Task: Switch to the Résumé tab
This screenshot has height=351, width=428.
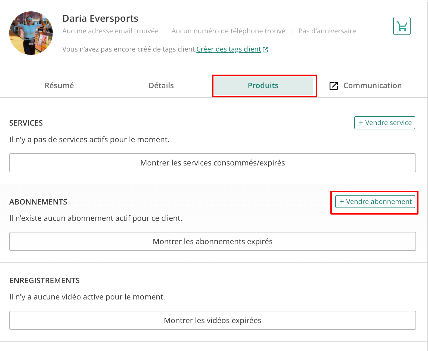Action: coord(59,86)
